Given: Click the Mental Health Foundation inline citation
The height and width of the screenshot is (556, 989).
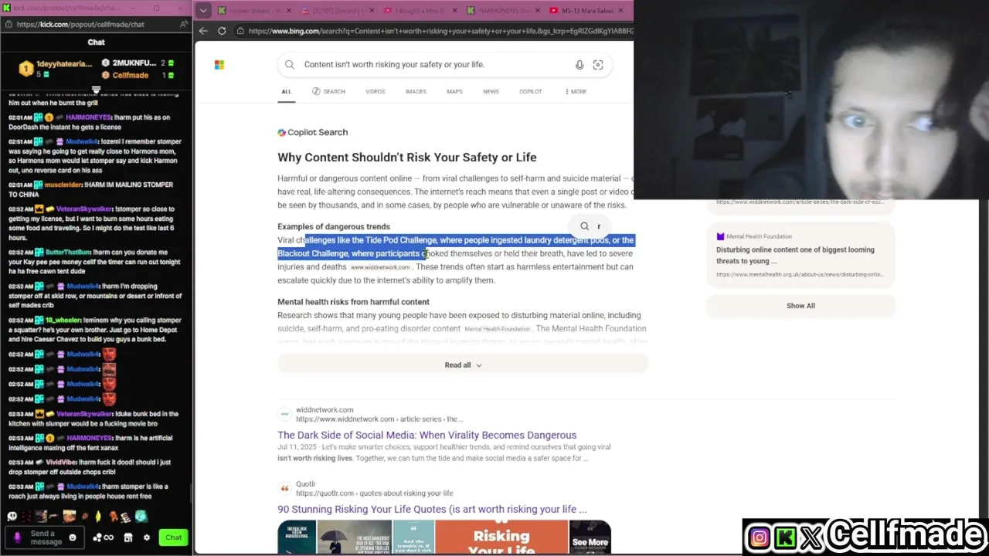Looking at the screenshot, I should 497,330.
